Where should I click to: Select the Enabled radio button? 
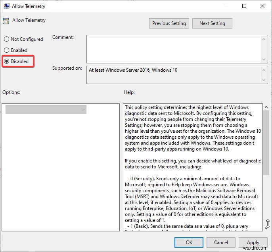point(6,50)
